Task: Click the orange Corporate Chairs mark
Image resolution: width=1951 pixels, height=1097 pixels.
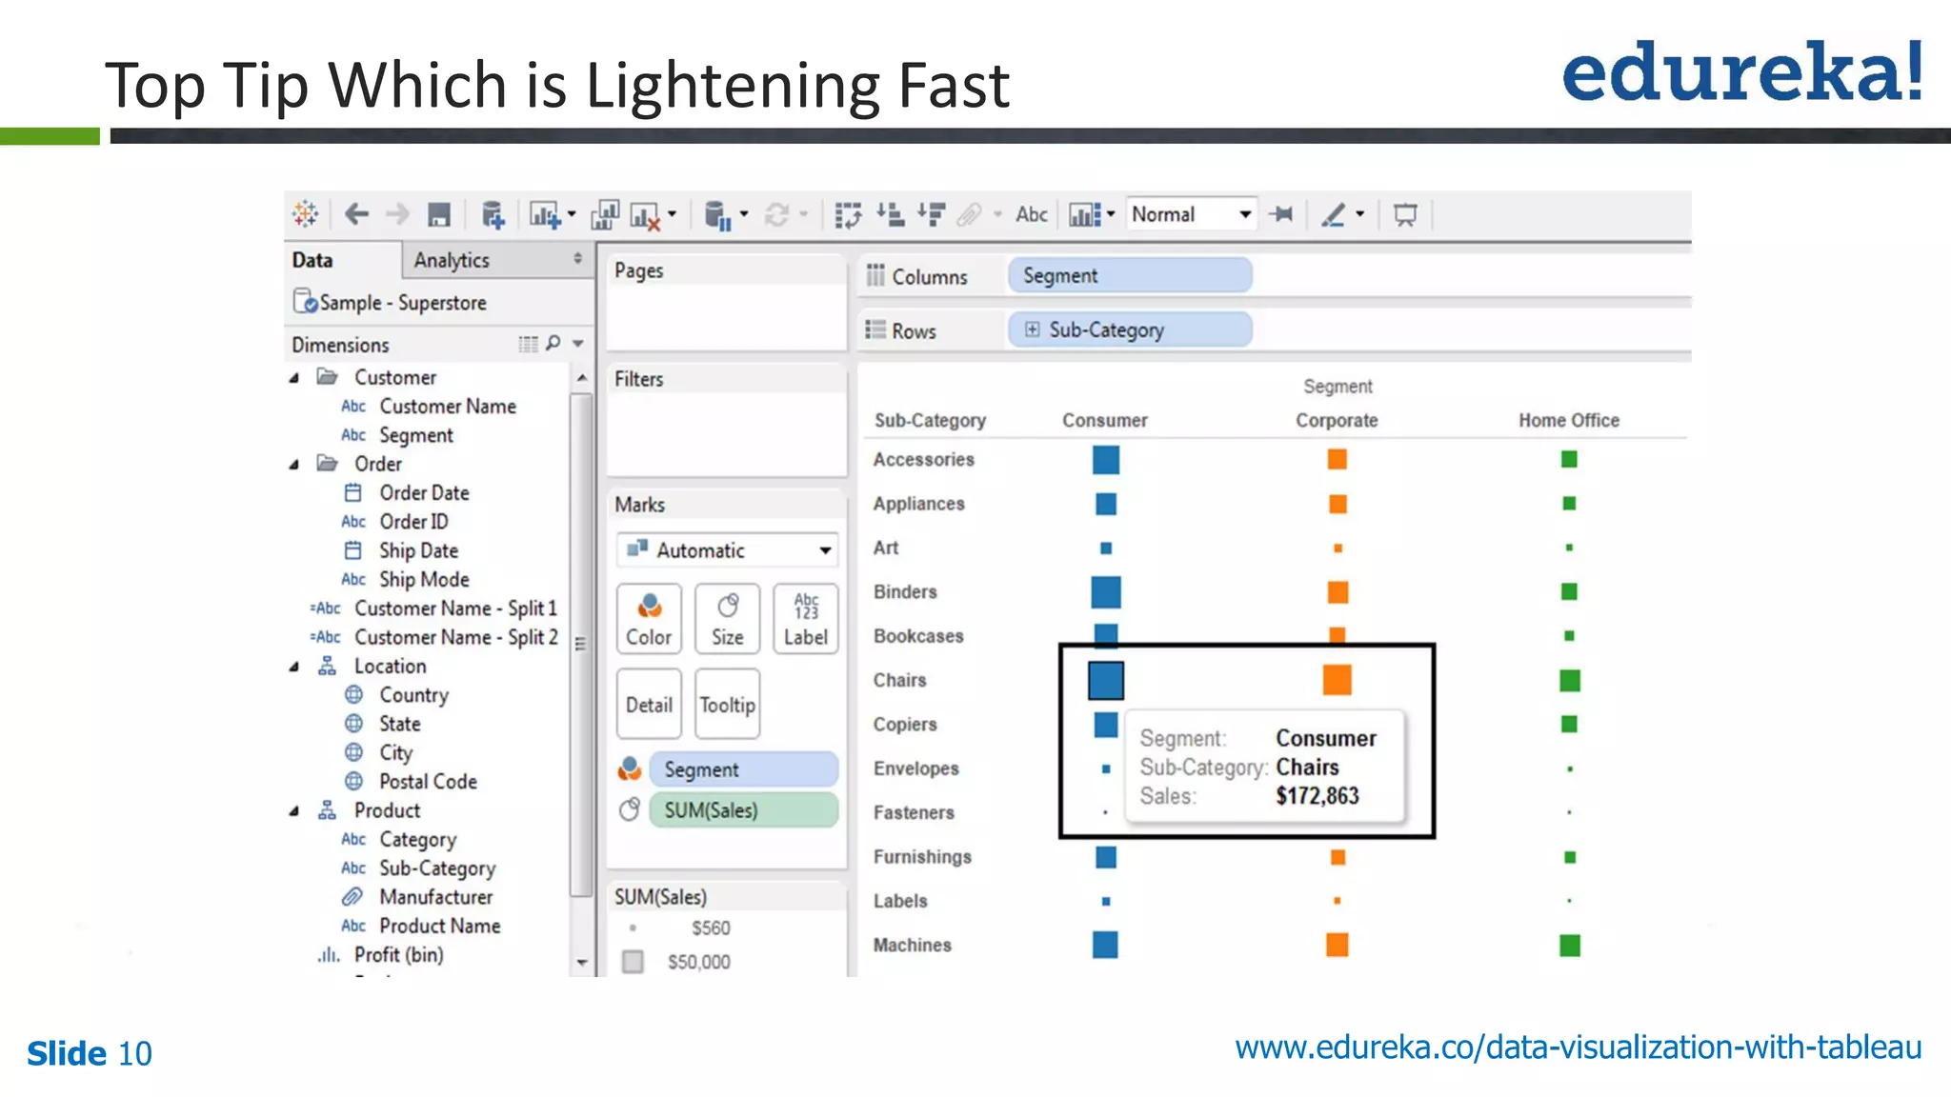Action: pyautogui.click(x=1338, y=680)
